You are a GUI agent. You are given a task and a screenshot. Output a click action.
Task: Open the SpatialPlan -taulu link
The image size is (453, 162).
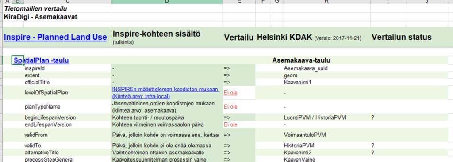pos(41,60)
